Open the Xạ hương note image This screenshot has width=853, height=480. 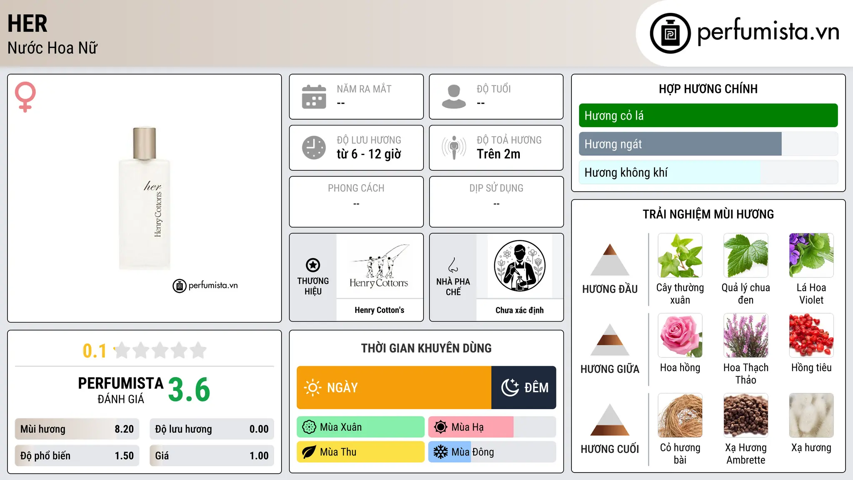[x=811, y=415]
